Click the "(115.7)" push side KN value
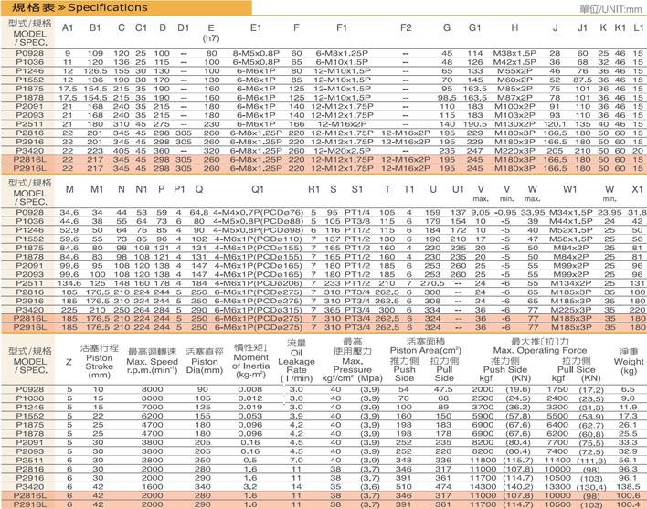This screenshot has width=647, height=509. click(x=517, y=461)
